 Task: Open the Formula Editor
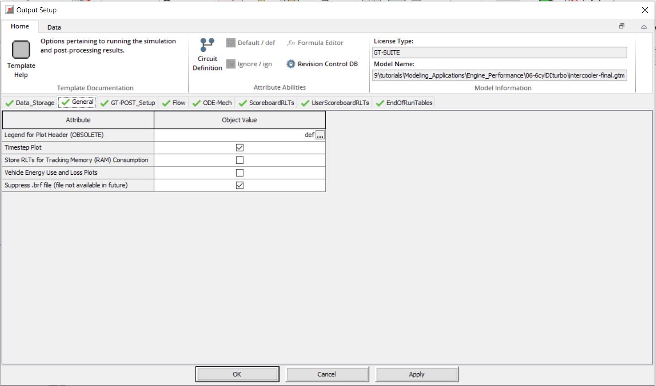click(315, 43)
